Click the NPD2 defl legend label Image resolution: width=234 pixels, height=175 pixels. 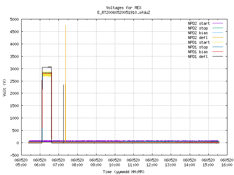198,38
